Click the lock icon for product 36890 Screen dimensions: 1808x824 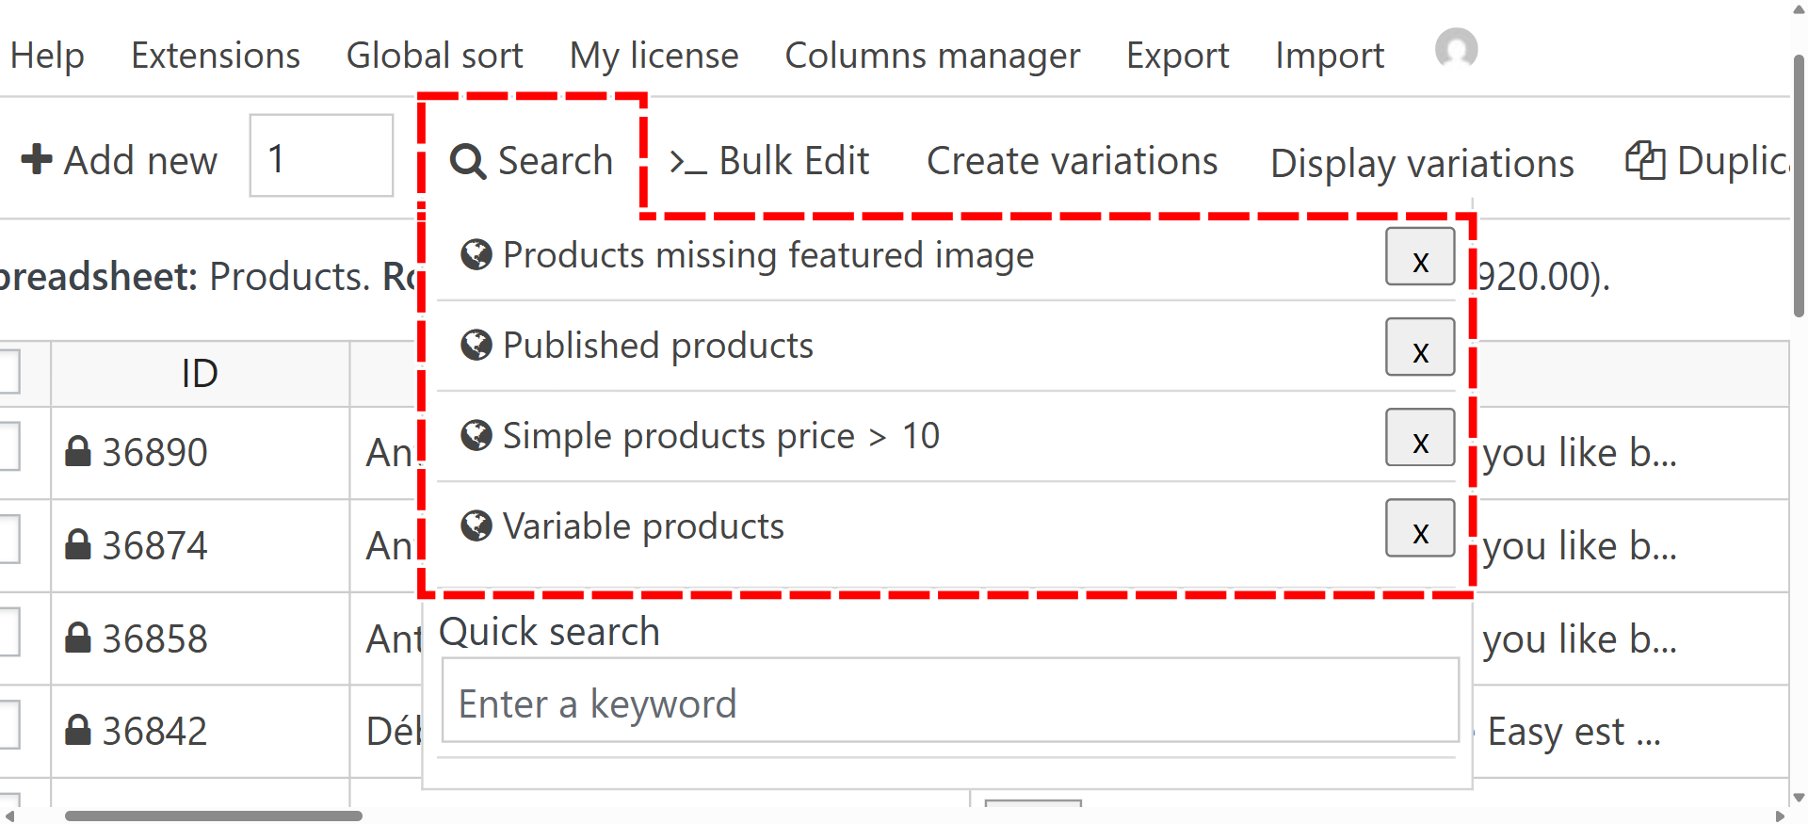click(x=77, y=452)
